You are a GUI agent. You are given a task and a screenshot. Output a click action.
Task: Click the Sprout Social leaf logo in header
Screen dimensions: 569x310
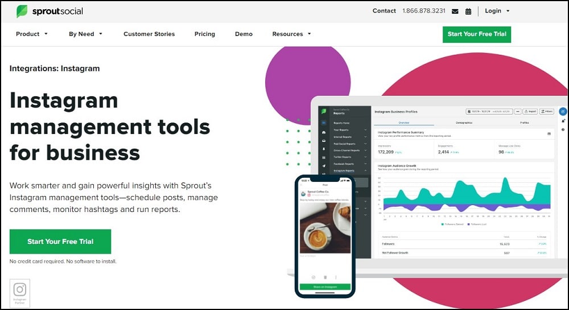[22, 11]
